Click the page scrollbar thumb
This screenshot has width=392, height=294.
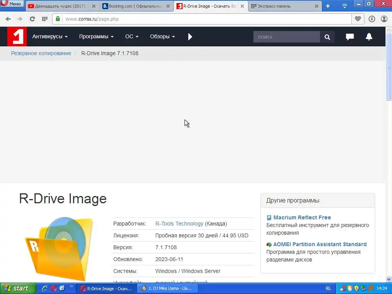point(389,67)
